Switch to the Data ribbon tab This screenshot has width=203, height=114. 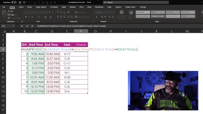64,7
